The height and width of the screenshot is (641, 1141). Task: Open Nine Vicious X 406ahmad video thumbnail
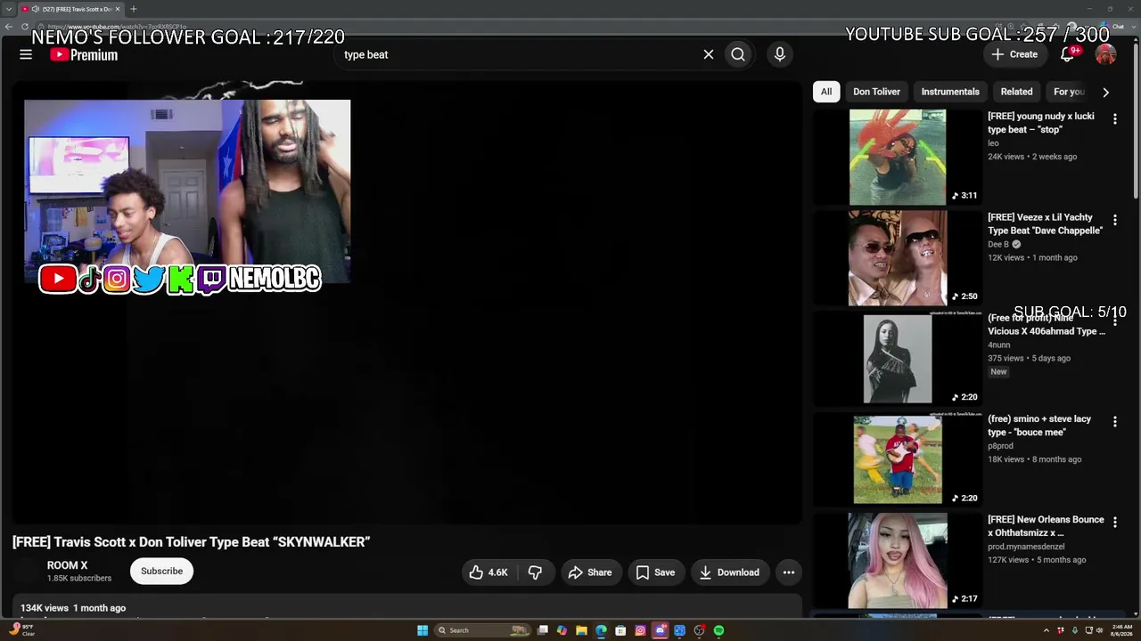(898, 359)
